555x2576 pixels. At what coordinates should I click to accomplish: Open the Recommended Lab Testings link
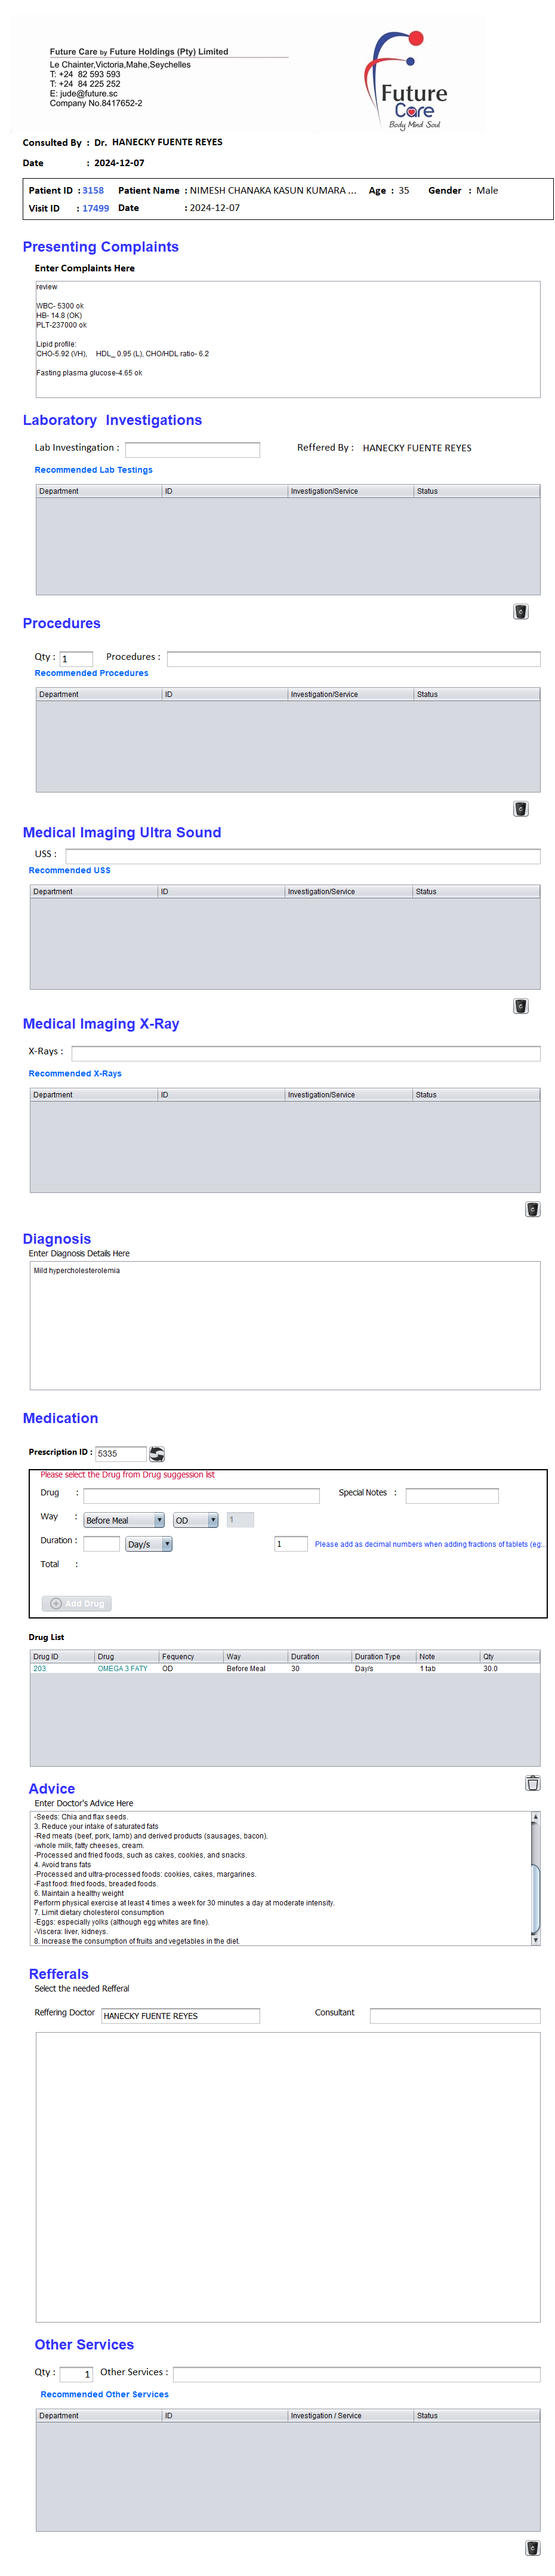coord(94,470)
